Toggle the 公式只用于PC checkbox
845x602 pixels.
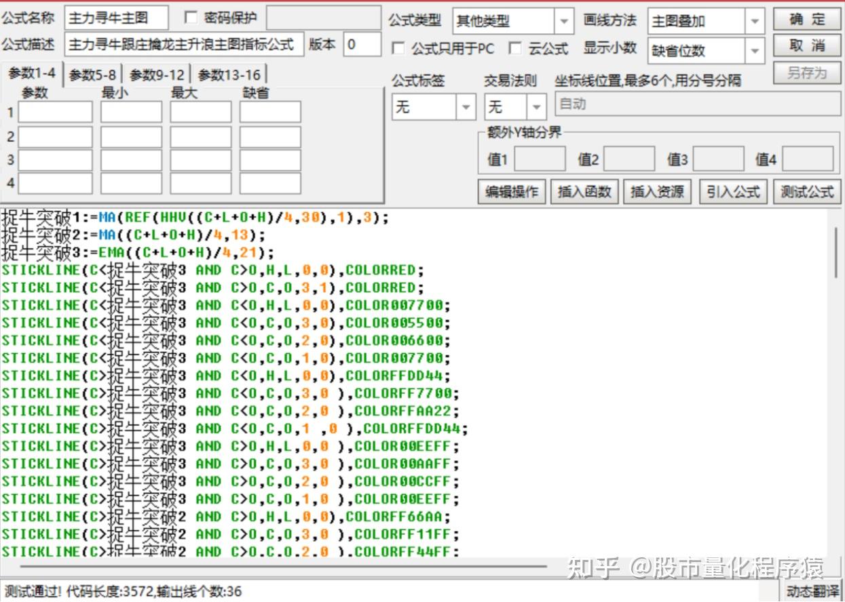[x=399, y=49]
